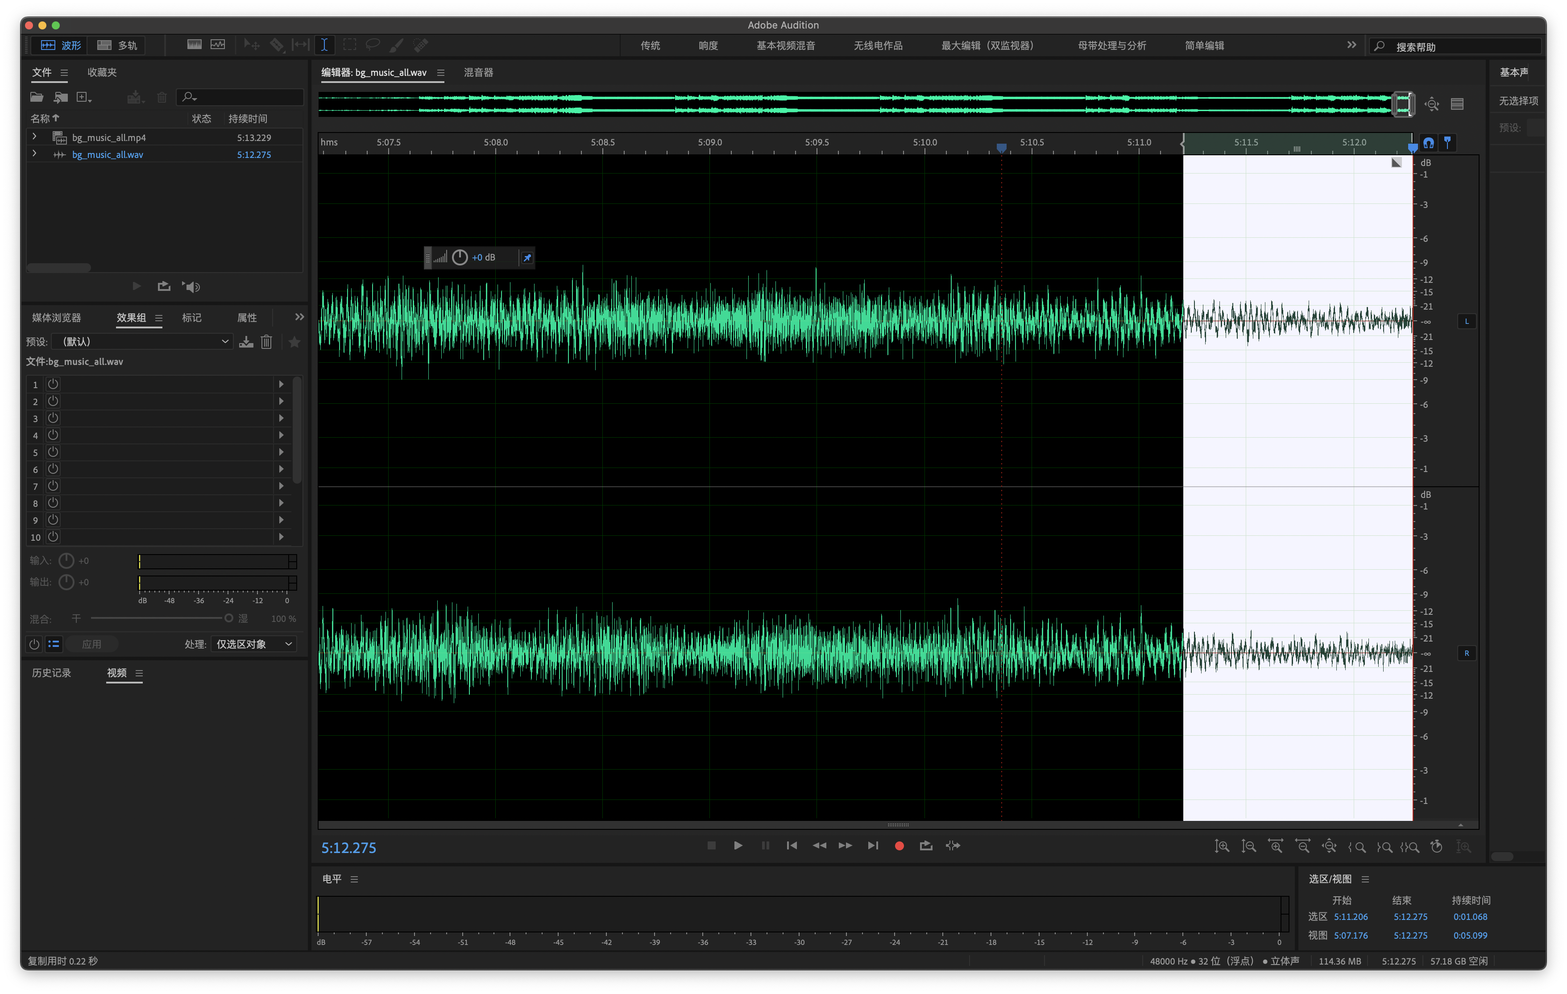Click the 应用 apply button
The height and width of the screenshot is (994, 1567).
click(92, 644)
